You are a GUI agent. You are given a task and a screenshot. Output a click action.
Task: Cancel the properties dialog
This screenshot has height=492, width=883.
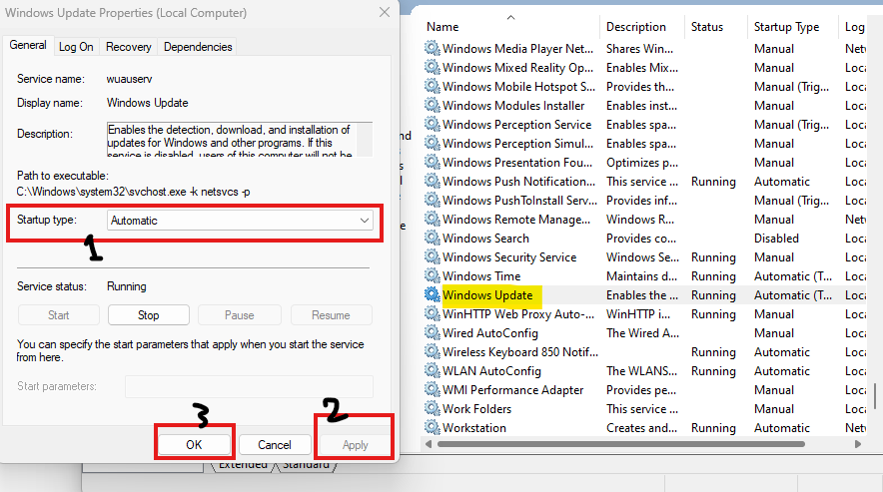click(x=275, y=445)
